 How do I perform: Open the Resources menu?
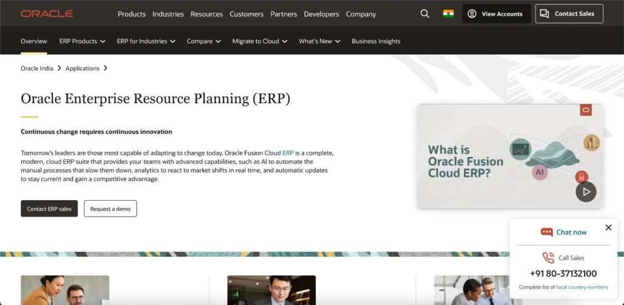207,14
